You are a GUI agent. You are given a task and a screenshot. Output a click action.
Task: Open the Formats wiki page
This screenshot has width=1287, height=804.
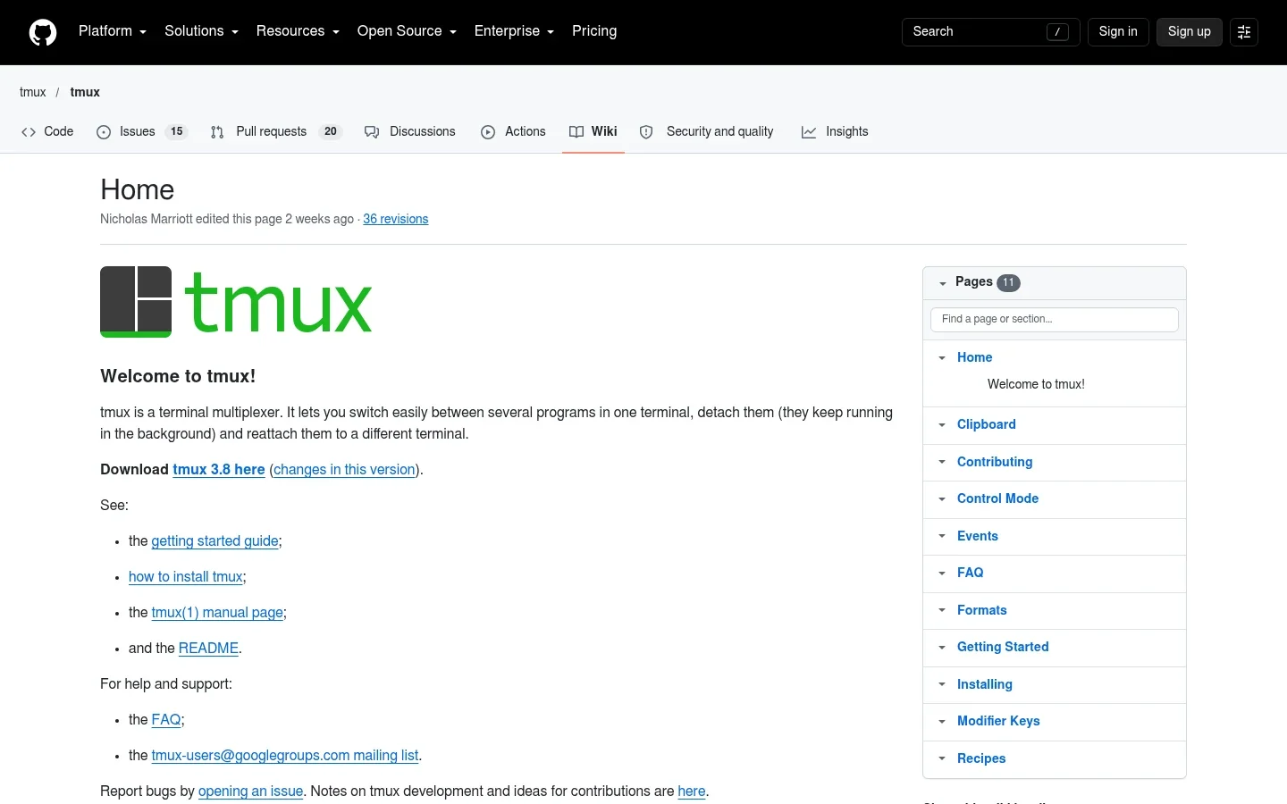coord(981,610)
